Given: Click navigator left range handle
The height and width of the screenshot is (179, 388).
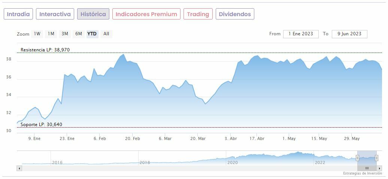Looking at the screenshot, I should tap(357, 158).
